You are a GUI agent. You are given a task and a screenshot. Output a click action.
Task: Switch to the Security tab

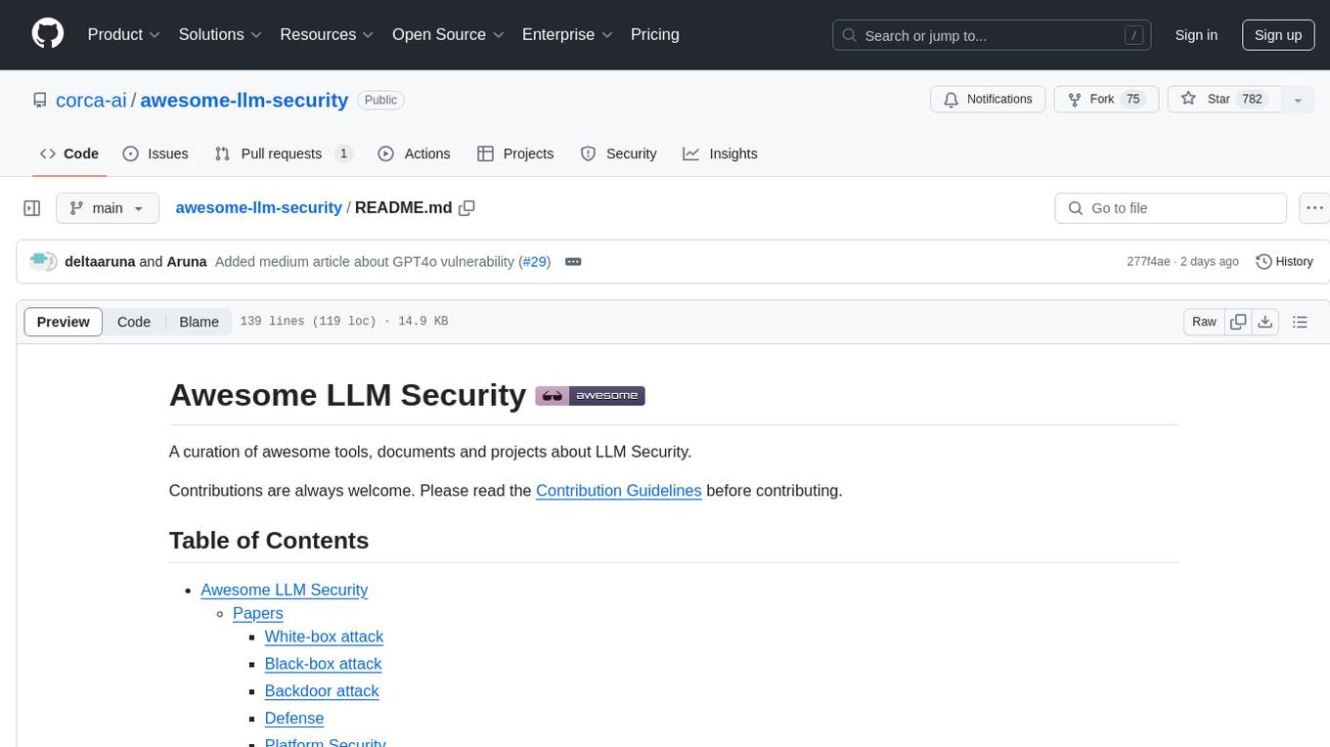pos(618,154)
